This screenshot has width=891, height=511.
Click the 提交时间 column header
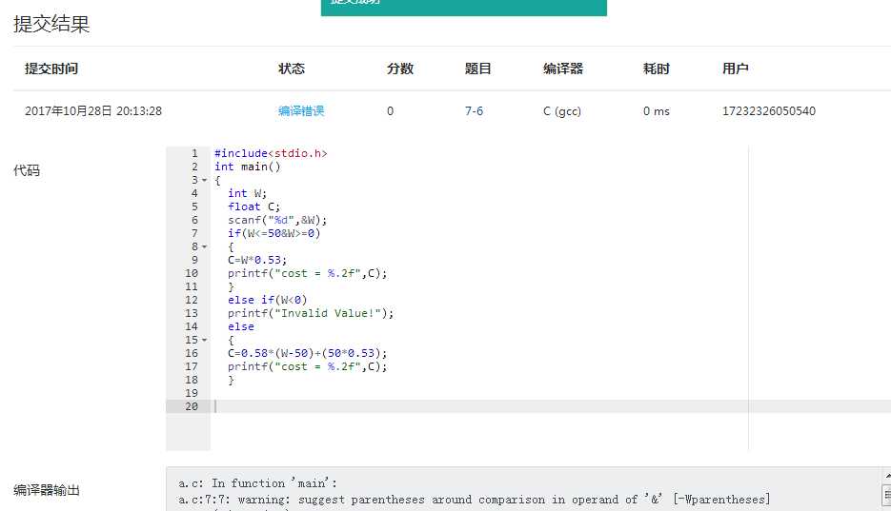tap(51, 69)
